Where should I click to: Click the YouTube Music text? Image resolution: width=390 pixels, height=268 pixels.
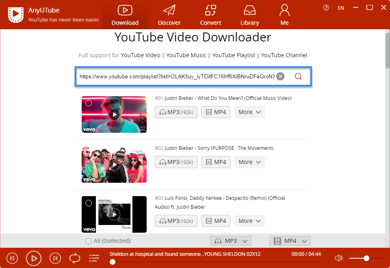[x=186, y=55]
